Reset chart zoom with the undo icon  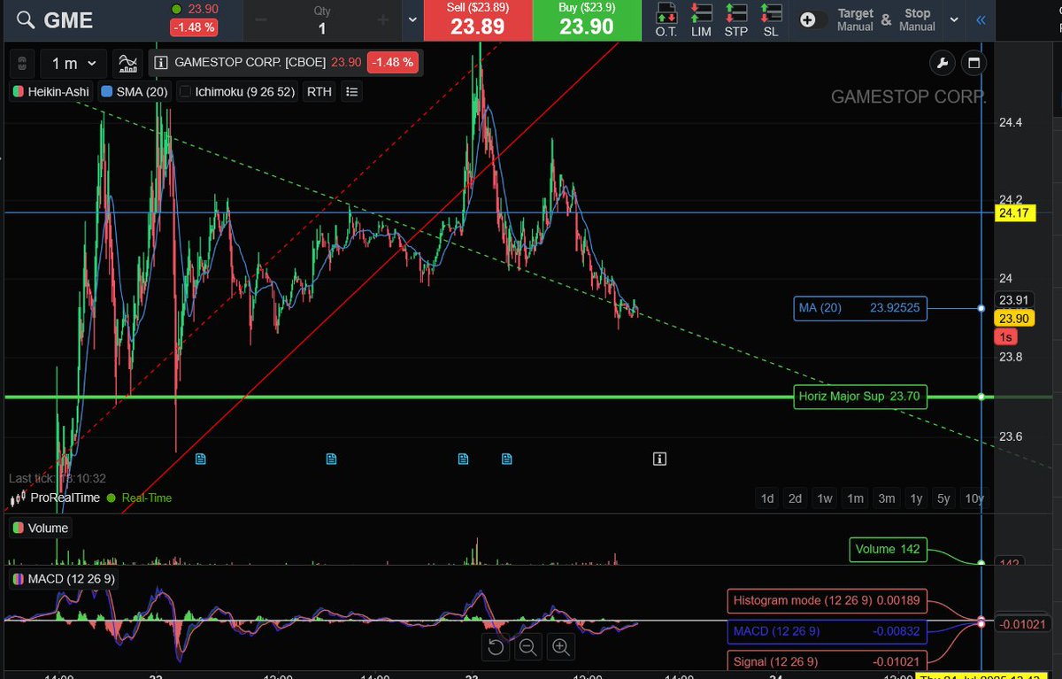(496, 647)
